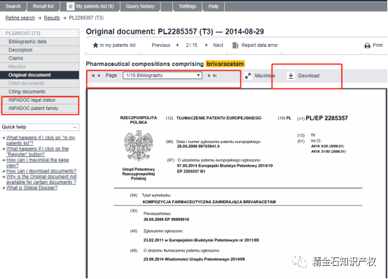Image resolution: width=388 pixels, height=279 pixels.
Task: Click the star icon for In my patents list
Action: [95, 45]
